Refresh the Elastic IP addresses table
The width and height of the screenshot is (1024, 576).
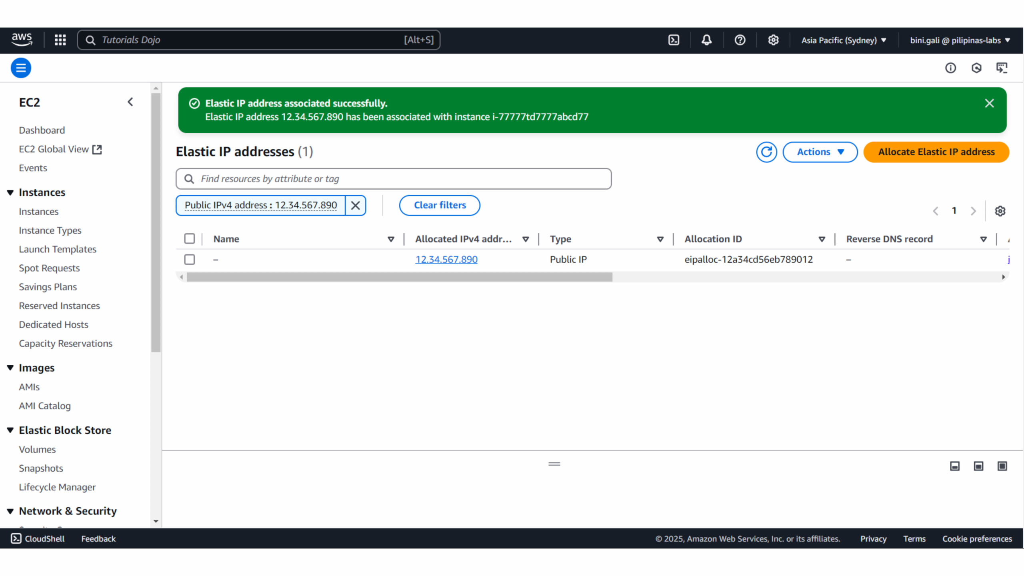[766, 152]
